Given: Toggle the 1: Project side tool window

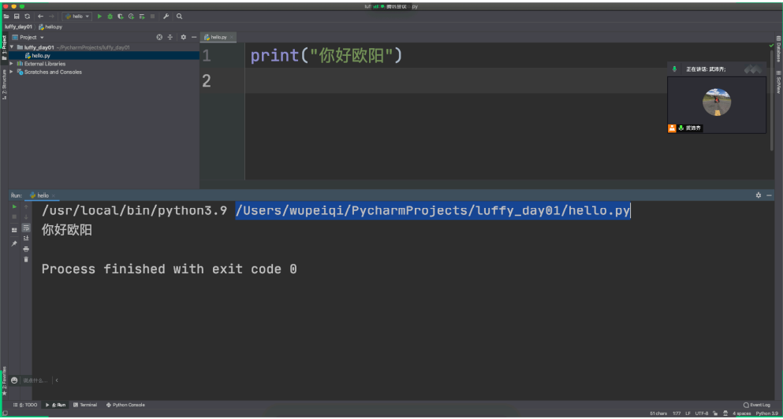Looking at the screenshot, I should [x=4, y=47].
